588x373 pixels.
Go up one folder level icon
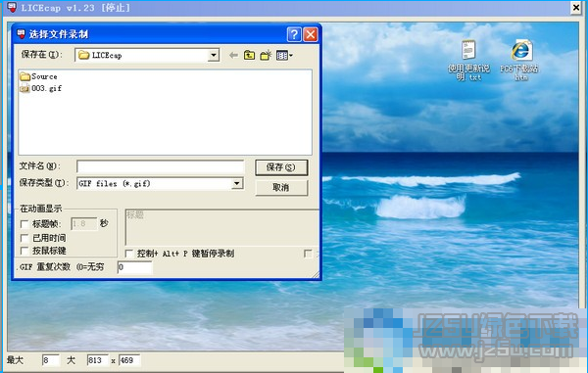coord(249,56)
